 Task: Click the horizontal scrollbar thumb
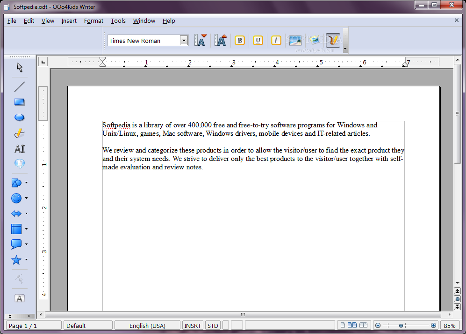(x=243, y=314)
